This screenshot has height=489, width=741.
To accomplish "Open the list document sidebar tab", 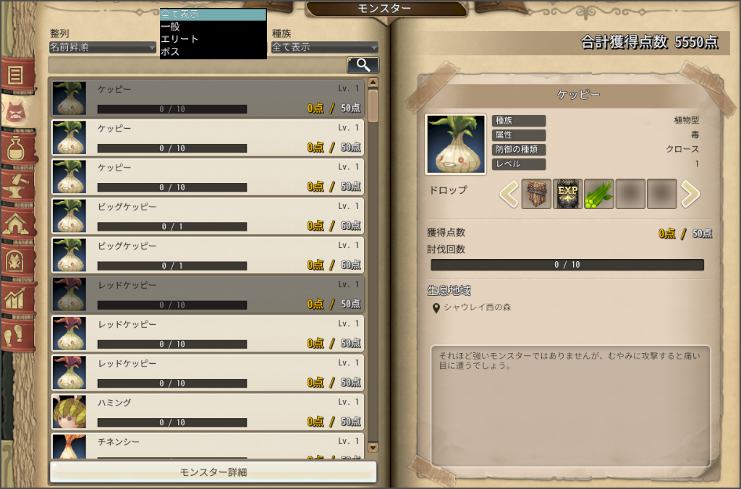I will point(17,75).
